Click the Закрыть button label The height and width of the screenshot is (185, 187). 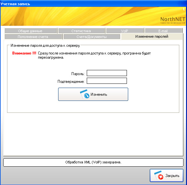pyautogui.click(x=172, y=176)
